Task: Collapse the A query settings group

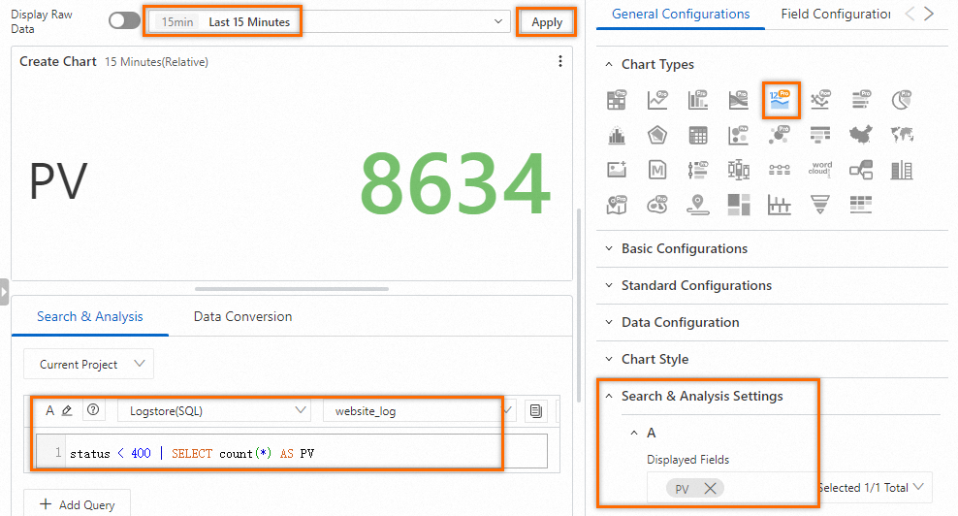Action: [x=643, y=433]
